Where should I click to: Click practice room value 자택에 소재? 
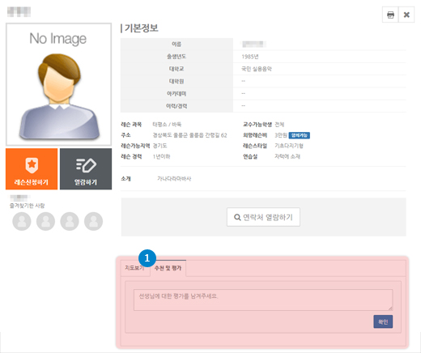(287, 156)
